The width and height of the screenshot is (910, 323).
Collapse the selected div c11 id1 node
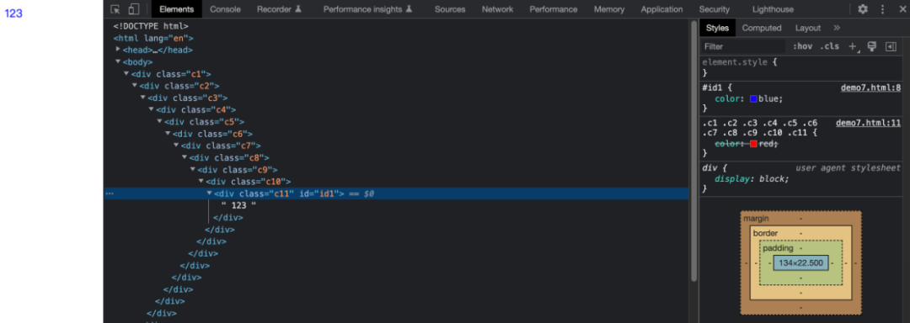[x=210, y=193]
